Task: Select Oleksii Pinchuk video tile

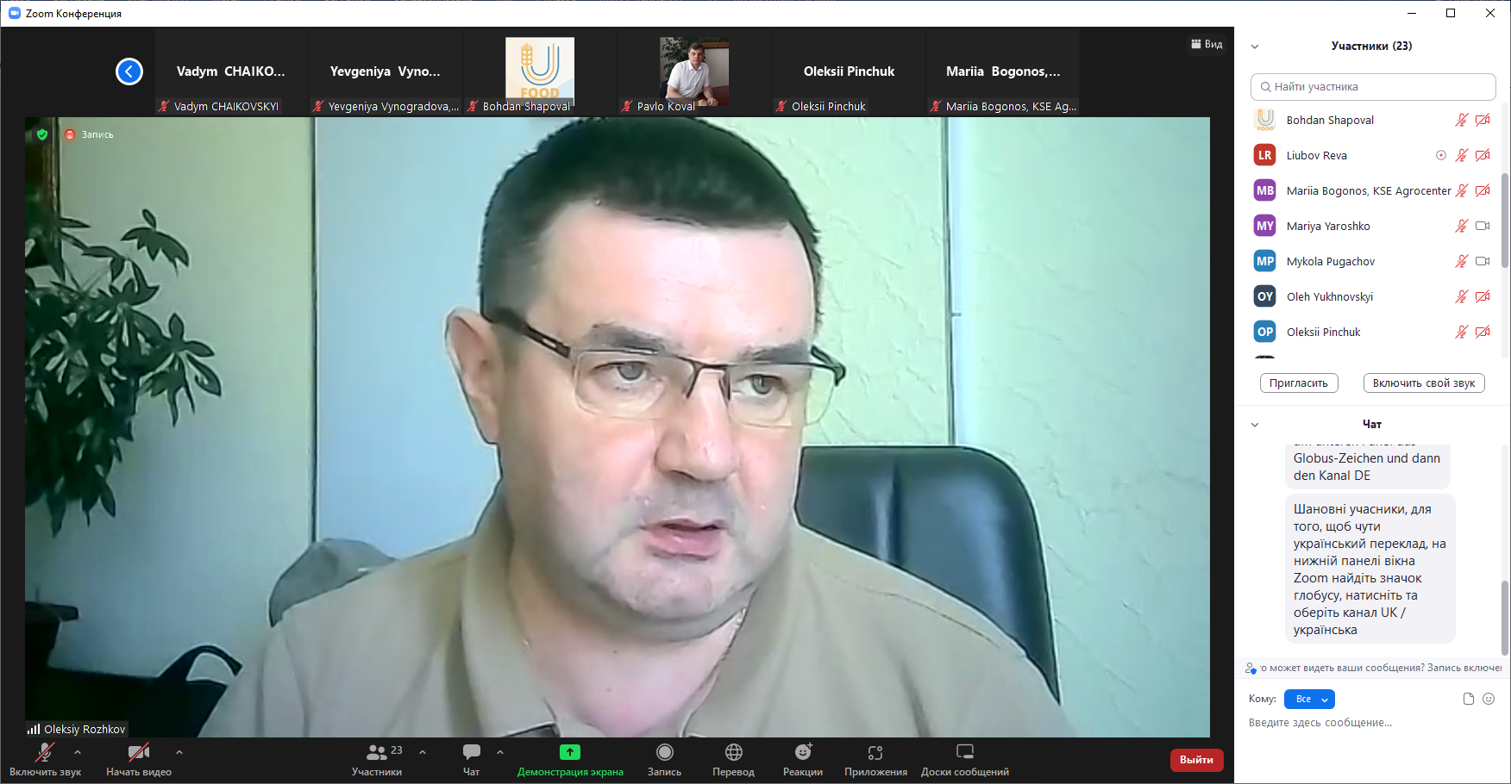Action: 849,72
